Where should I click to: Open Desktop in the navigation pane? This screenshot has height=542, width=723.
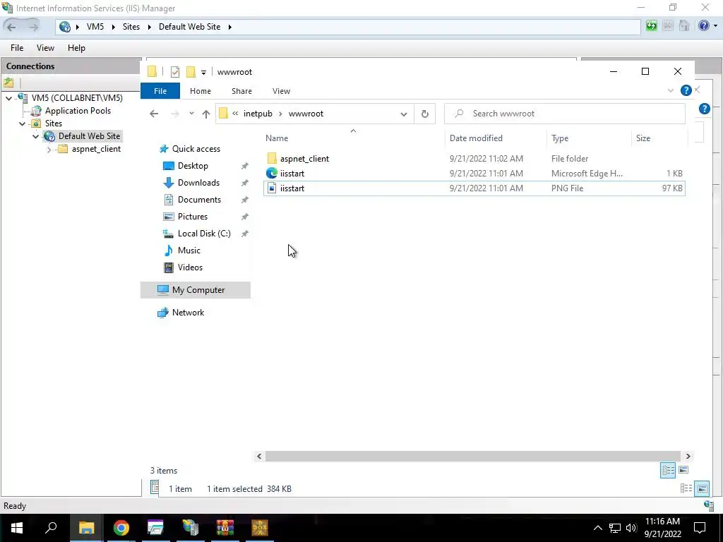coord(193,166)
